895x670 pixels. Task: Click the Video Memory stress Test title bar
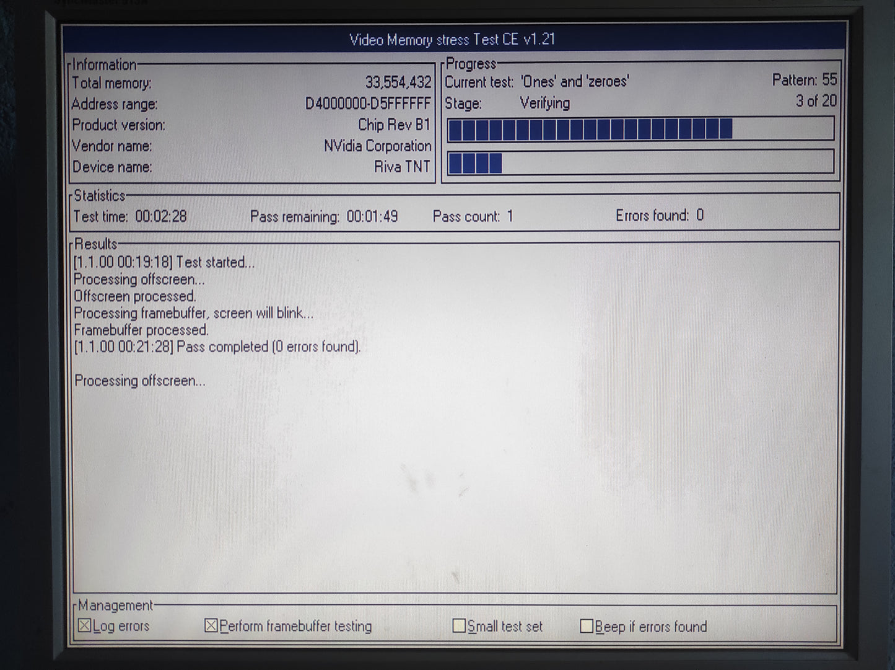click(x=453, y=40)
